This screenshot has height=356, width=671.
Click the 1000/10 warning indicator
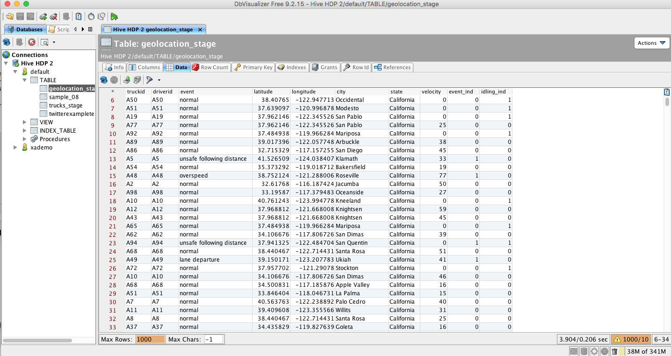coord(631,339)
